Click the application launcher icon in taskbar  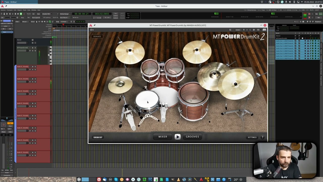[79, 179]
